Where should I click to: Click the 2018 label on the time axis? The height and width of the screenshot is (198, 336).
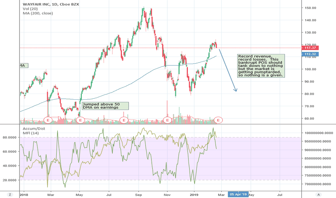coord(23,195)
